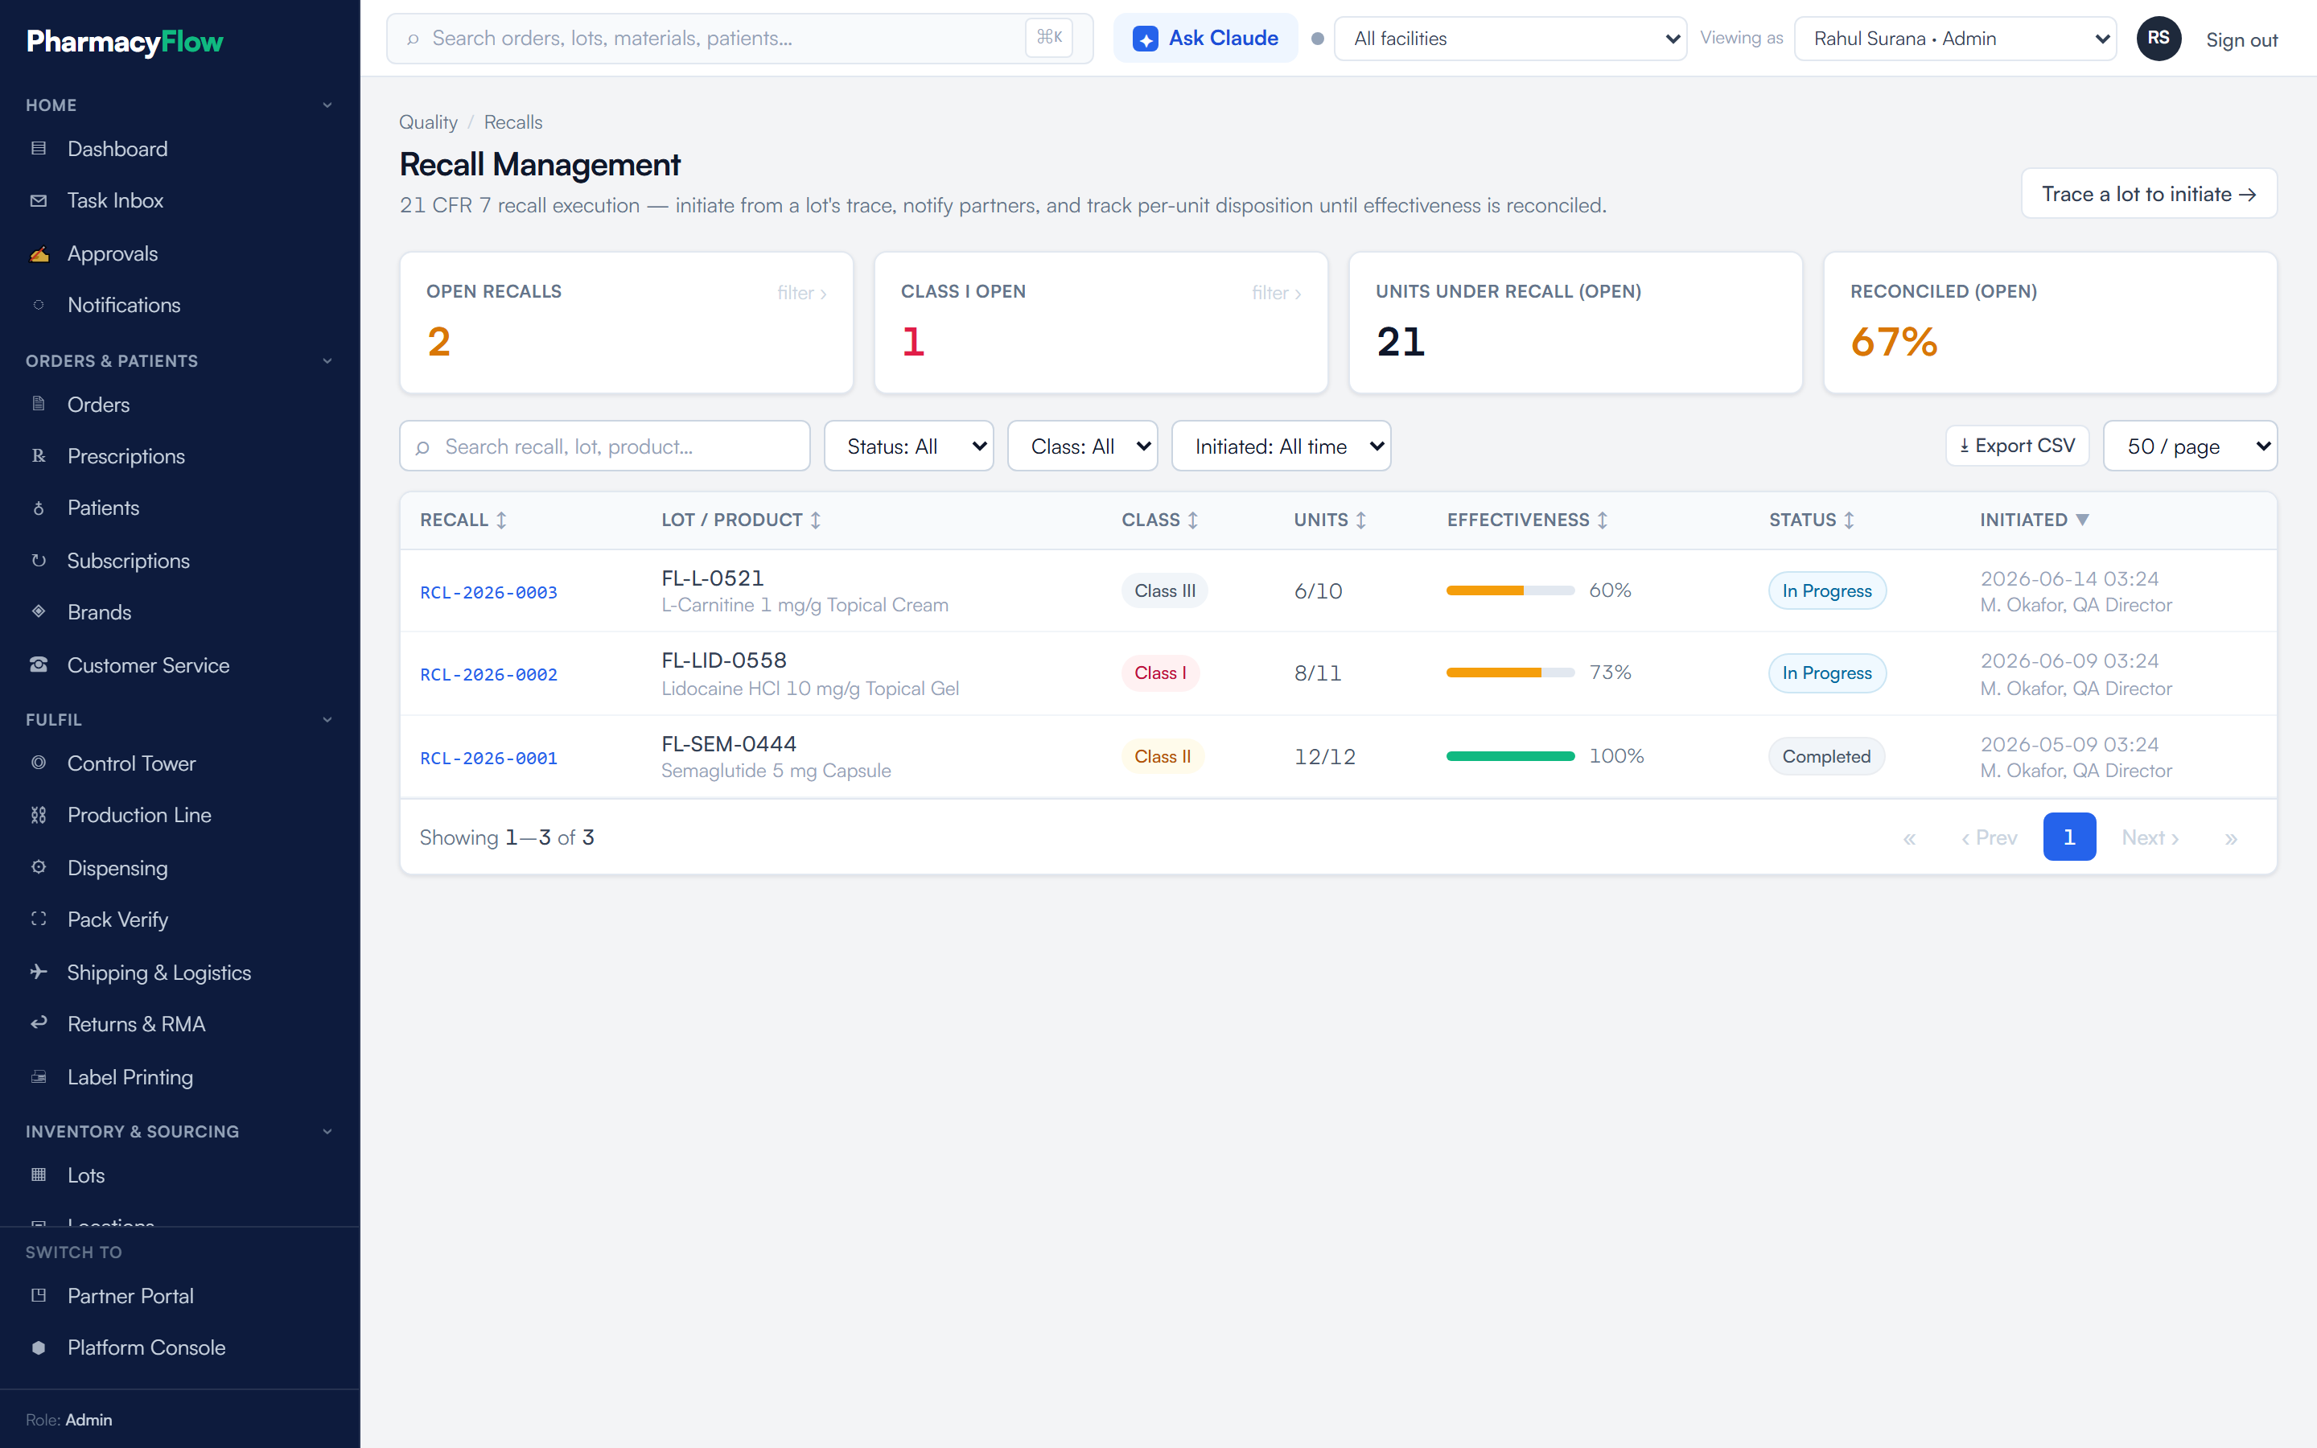Click the Platform Console hexagon icon
2317x1448 pixels.
click(39, 1347)
